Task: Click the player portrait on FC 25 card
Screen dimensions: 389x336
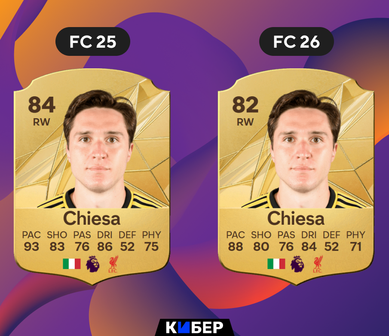Action: pyautogui.click(x=100, y=149)
